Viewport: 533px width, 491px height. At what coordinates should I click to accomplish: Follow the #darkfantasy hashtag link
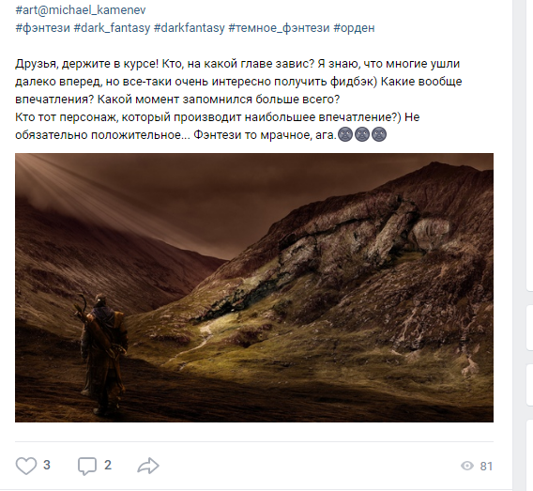(x=189, y=27)
